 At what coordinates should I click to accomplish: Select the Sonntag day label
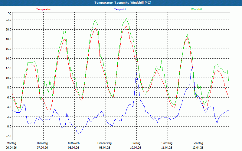198,143
